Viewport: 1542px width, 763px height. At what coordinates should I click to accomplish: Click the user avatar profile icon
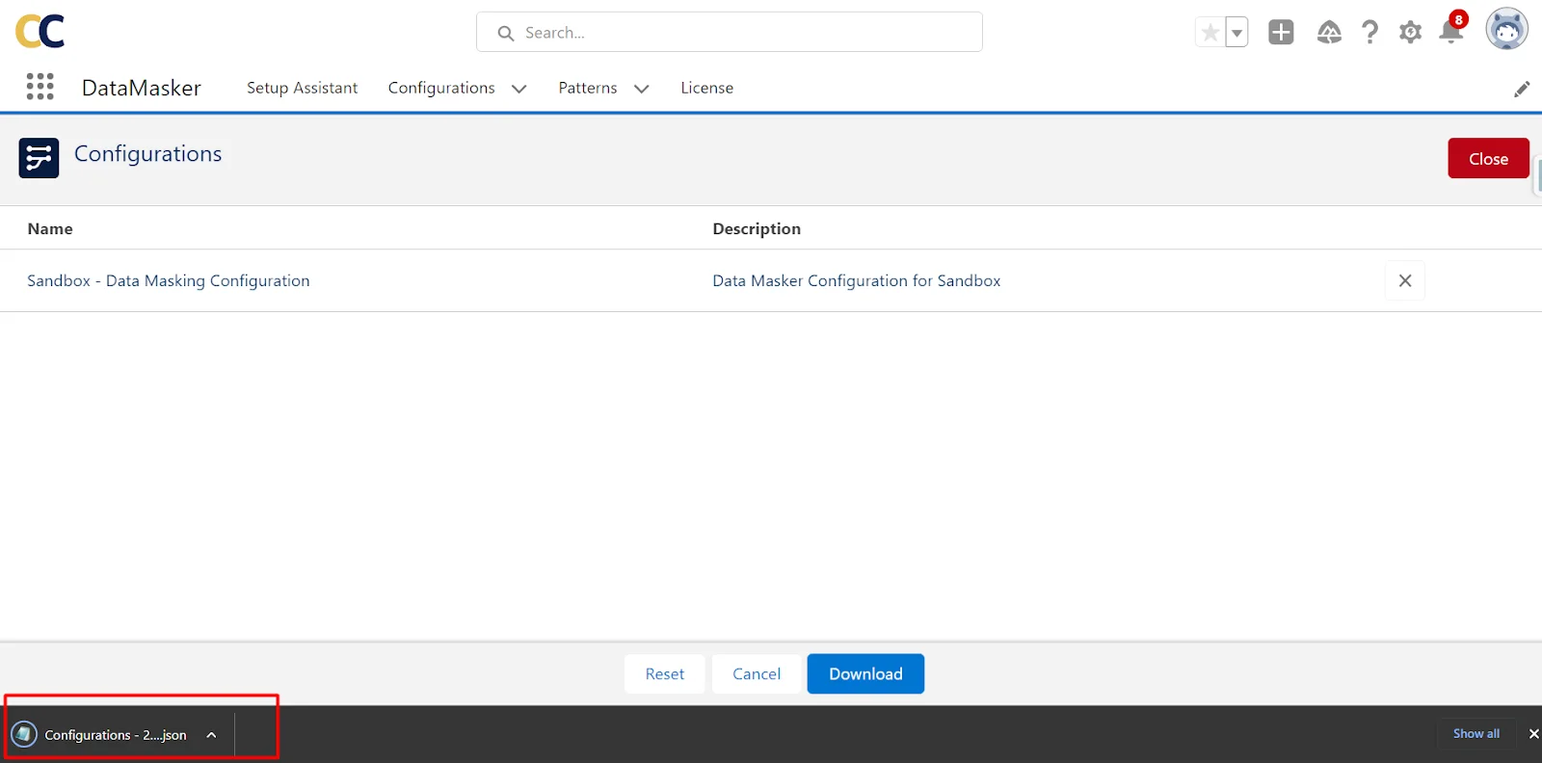(x=1506, y=30)
